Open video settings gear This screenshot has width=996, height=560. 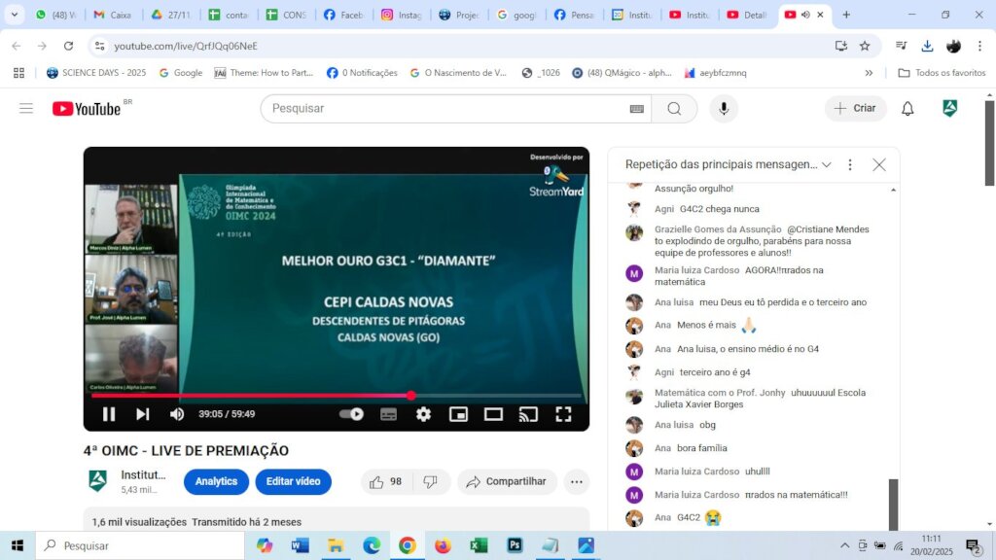423,414
